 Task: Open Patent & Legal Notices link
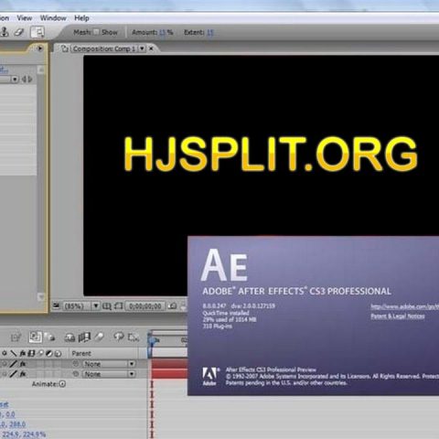(x=398, y=316)
